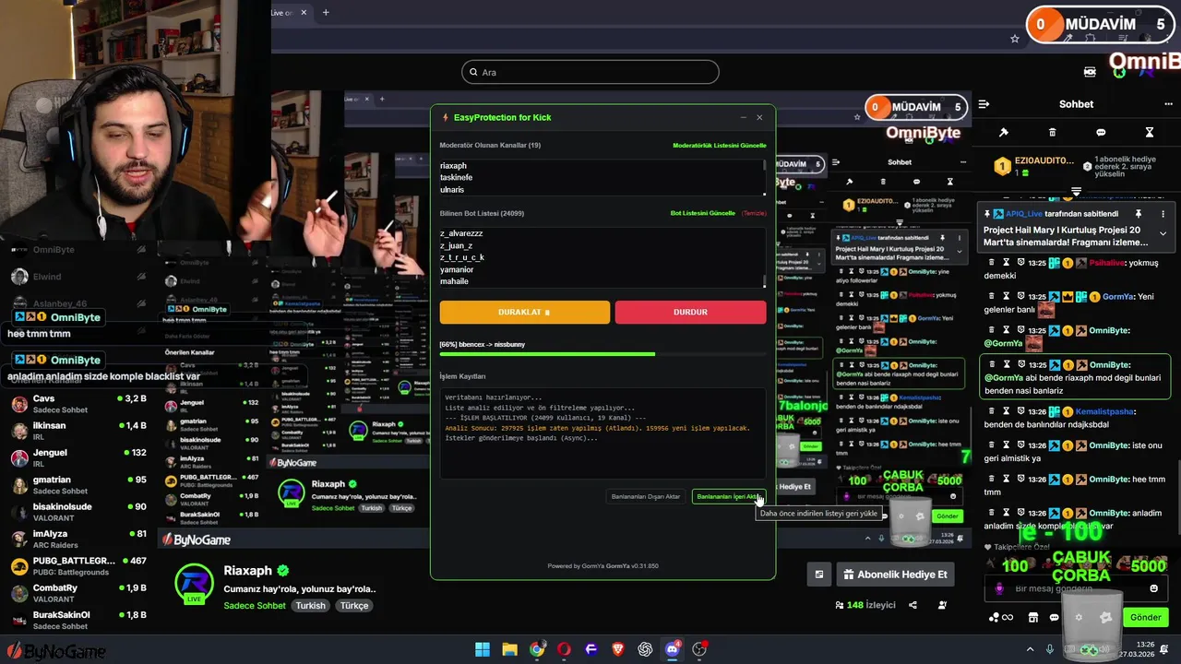This screenshot has height=664, width=1181.
Task: Share the Riaxaph stream using share icon
Action: pyautogui.click(x=913, y=605)
